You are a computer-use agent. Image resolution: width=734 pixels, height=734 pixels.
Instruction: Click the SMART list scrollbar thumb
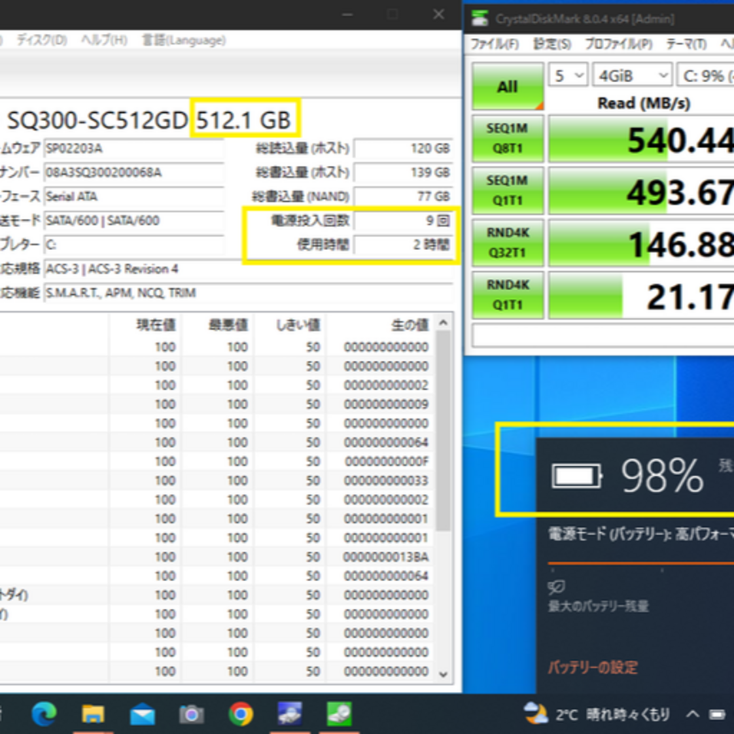point(443,431)
